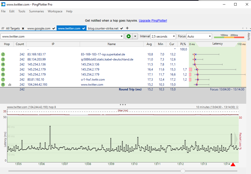Click the hop 5 green circle icon
Screen dimensions: 251x174
click(x=3, y=69)
